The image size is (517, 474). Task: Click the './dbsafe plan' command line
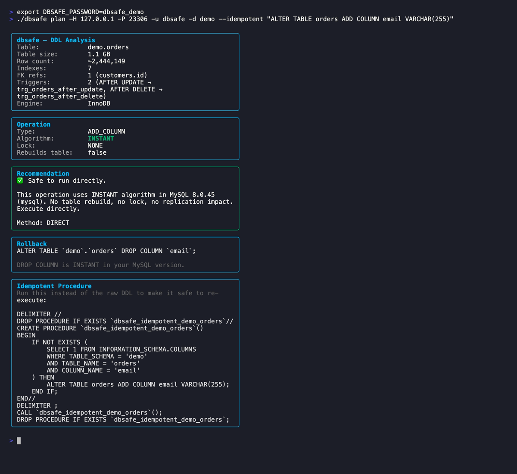tap(235, 19)
